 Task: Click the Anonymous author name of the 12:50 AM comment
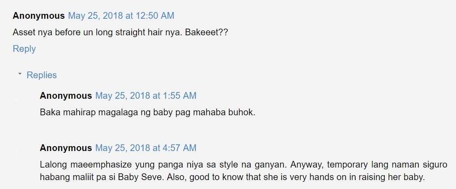pyautogui.click(x=38, y=16)
